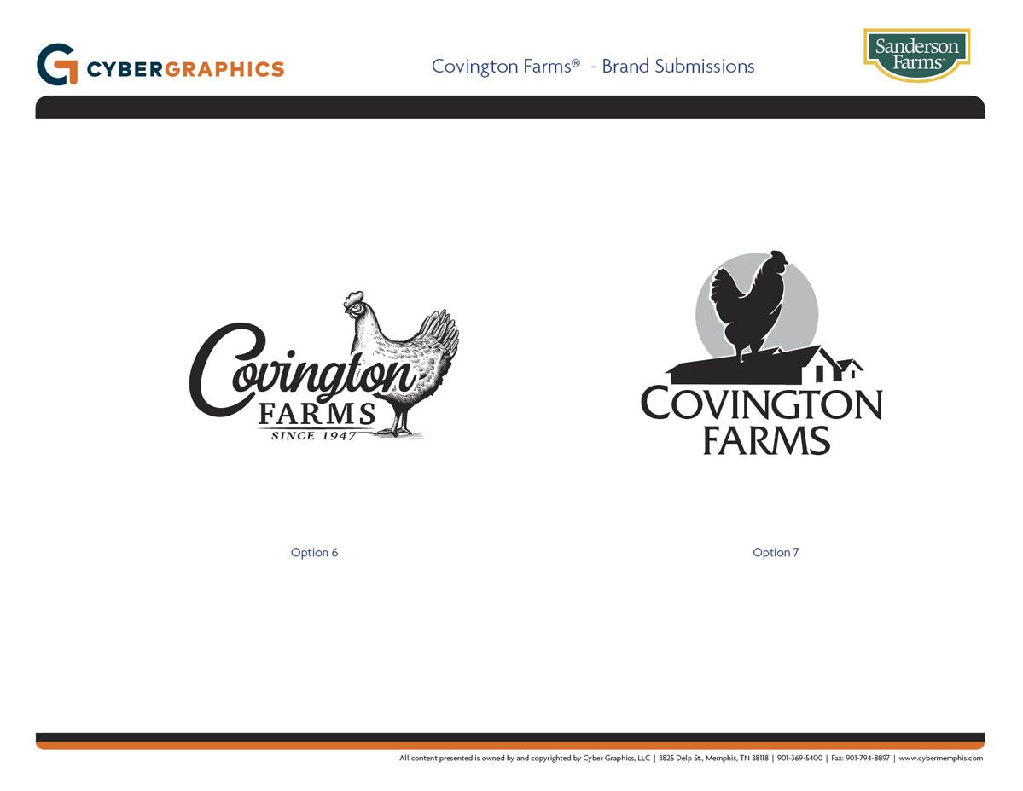1023x791 pixels.
Task: Click the 901-369-5400 phone number
Action: click(x=799, y=758)
